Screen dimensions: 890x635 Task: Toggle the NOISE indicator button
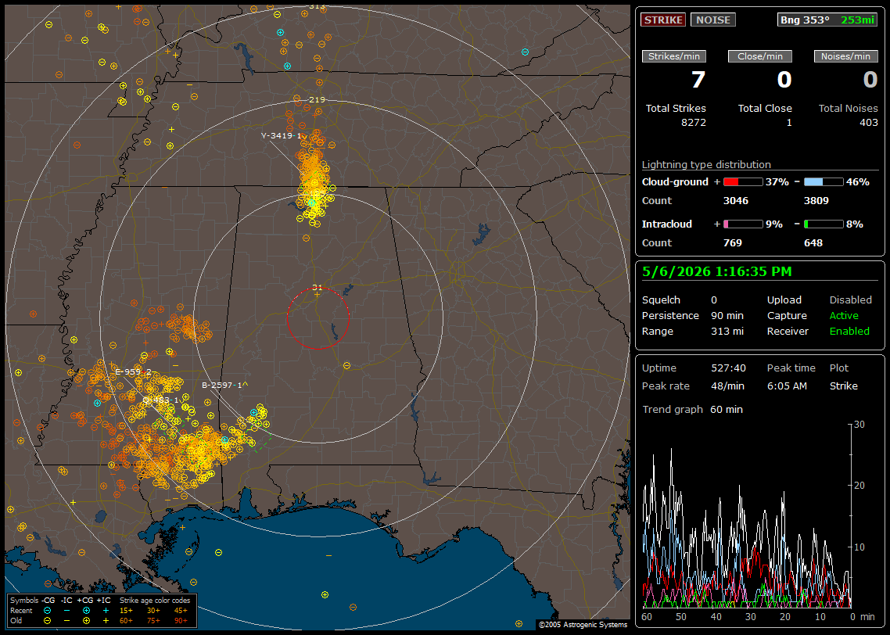tap(713, 20)
